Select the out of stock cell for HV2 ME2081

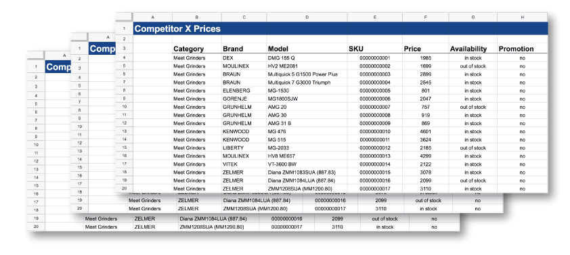point(473,66)
